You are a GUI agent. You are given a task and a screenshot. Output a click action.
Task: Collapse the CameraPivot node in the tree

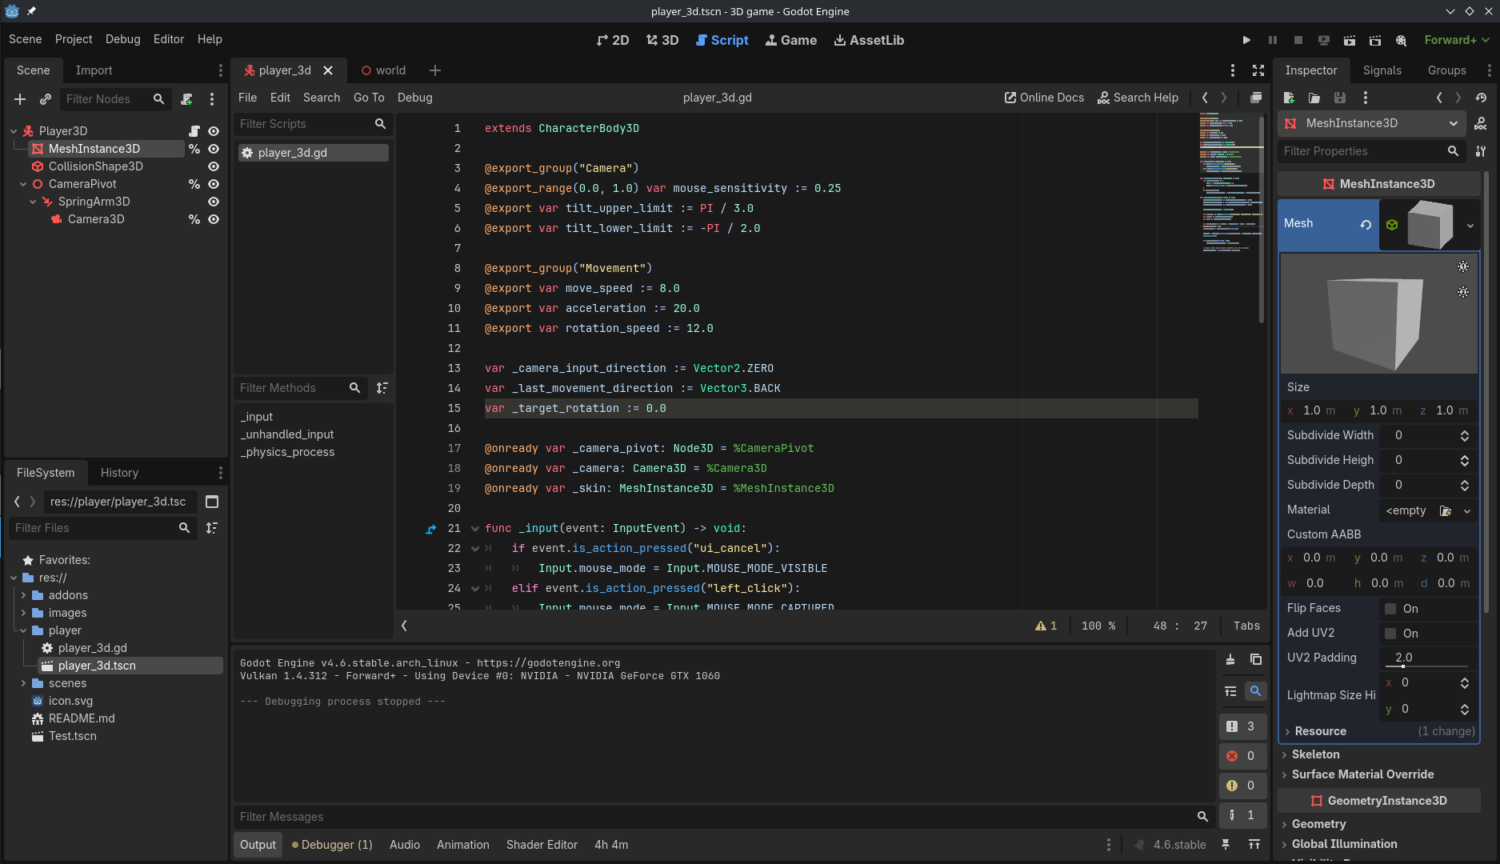tap(23, 184)
